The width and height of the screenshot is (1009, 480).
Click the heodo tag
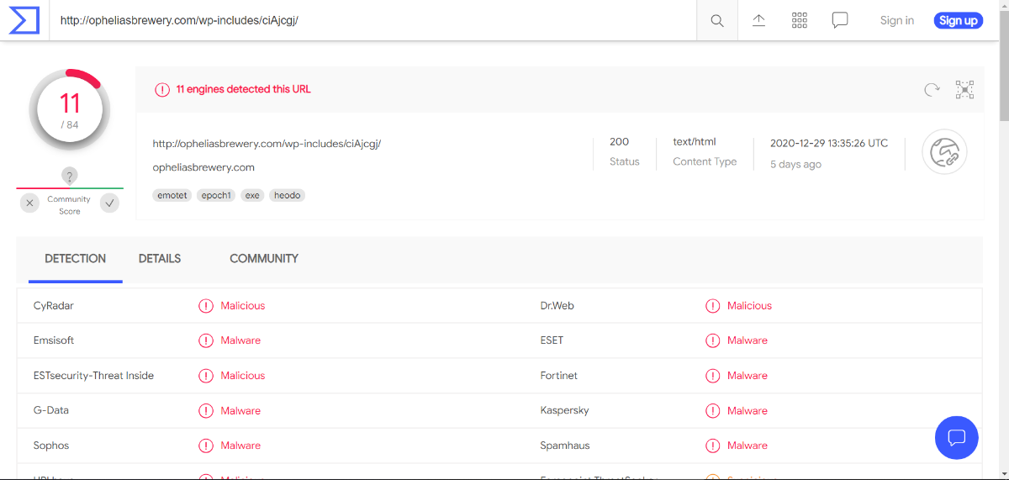[287, 195]
